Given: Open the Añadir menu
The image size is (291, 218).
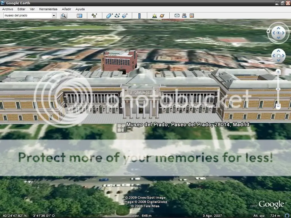Looking at the screenshot, I should tap(66, 9).
